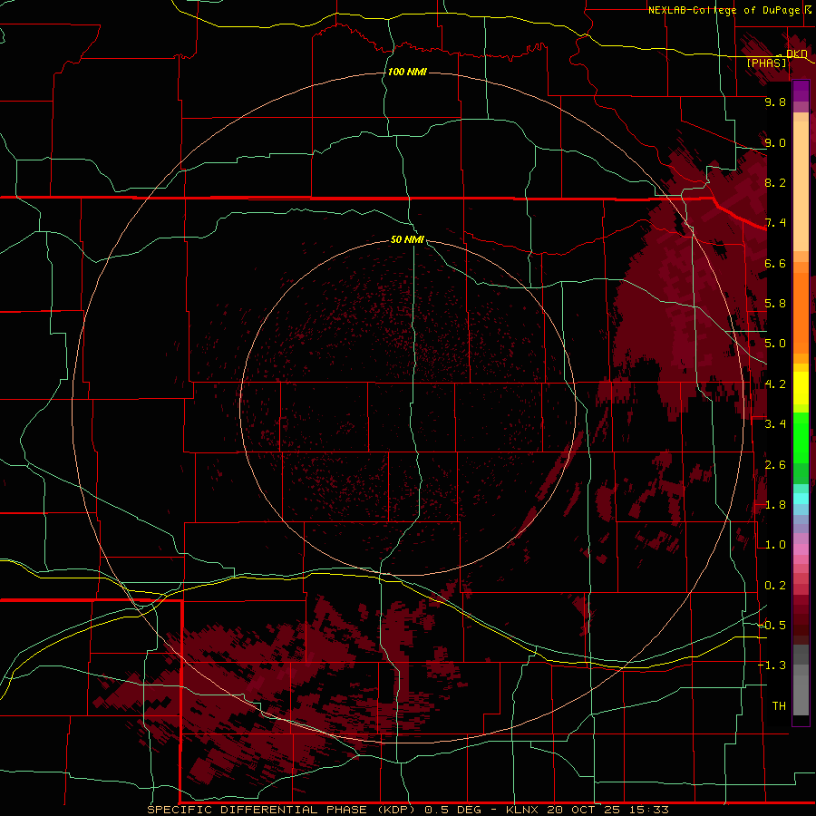Viewport: 816px width, 816px height.
Task: Click the 5.0 scale value
Action: (x=775, y=344)
